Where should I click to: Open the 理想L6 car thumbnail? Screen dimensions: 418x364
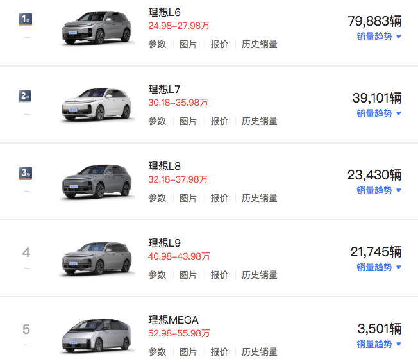point(98,29)
